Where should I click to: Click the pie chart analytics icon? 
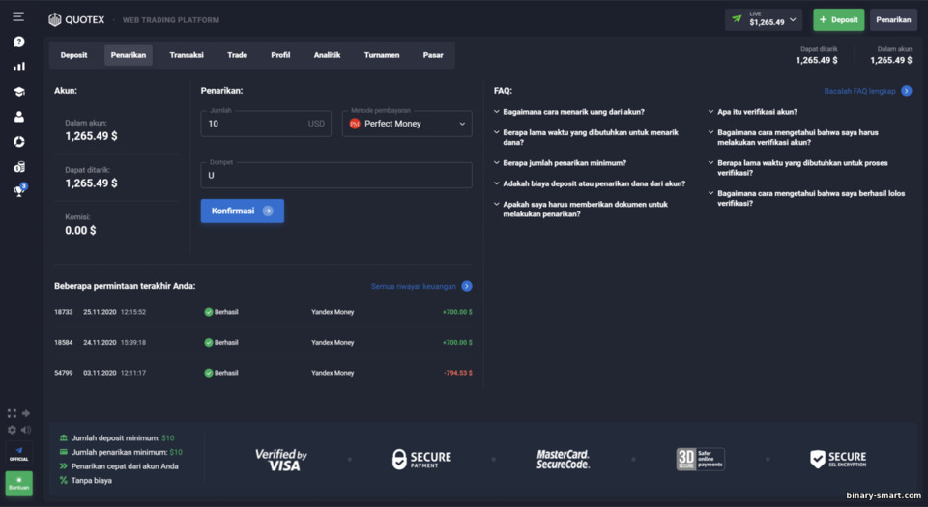[x=19, y=142]
